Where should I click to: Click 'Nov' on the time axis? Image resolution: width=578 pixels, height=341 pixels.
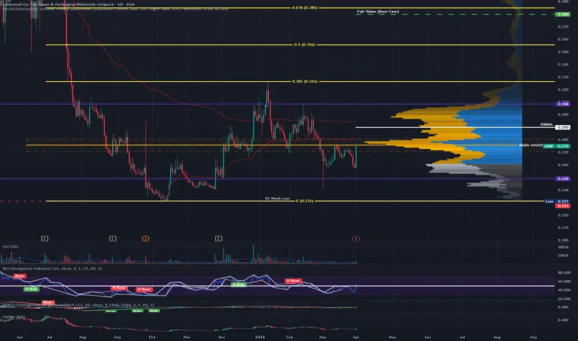click(x=187, y=337)
